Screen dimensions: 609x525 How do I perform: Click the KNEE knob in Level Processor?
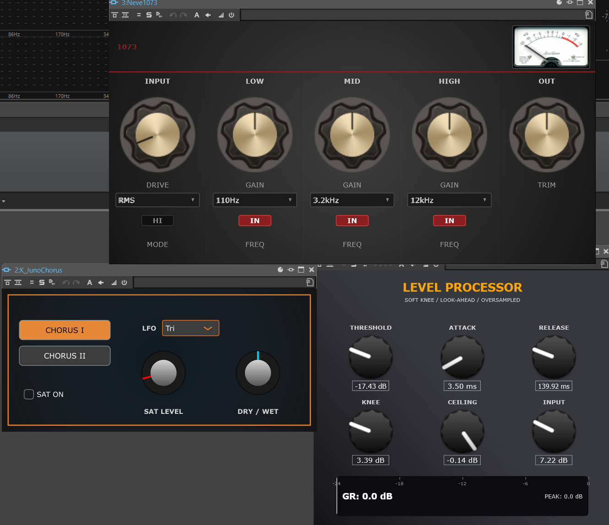click(371, 431)
